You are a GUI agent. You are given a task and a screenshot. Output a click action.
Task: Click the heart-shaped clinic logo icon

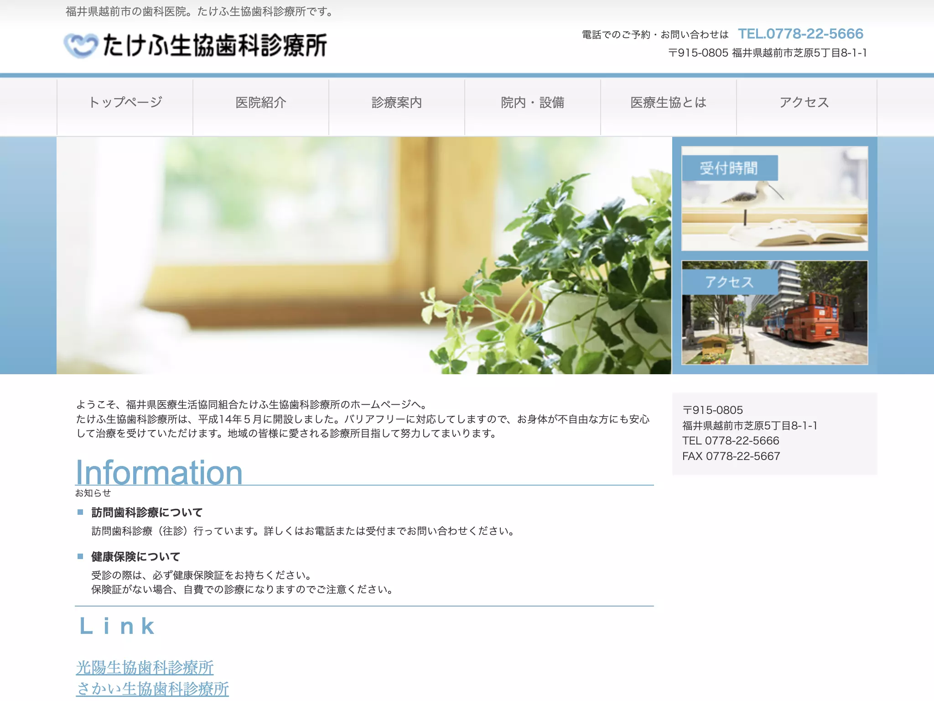point(81,46)
